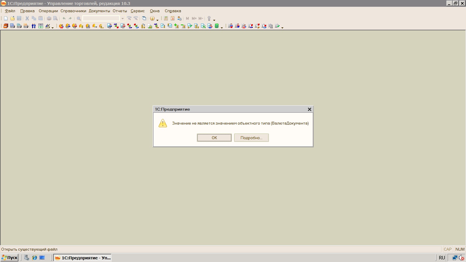Expand arrow next to info icon
The height and width of the screenshot is (262, 466).
[x=157, y=20]
